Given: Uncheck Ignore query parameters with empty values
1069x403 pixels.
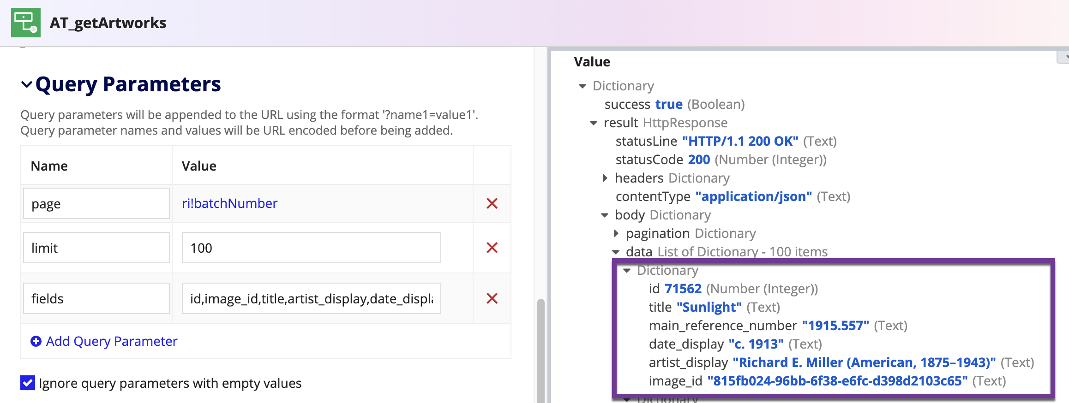Looking at the screenshot, I should pos(28,383).
